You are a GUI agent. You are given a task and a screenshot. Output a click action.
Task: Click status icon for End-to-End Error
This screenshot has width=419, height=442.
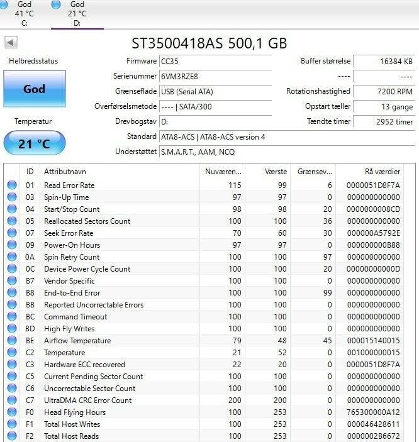[x=12, y=292]
